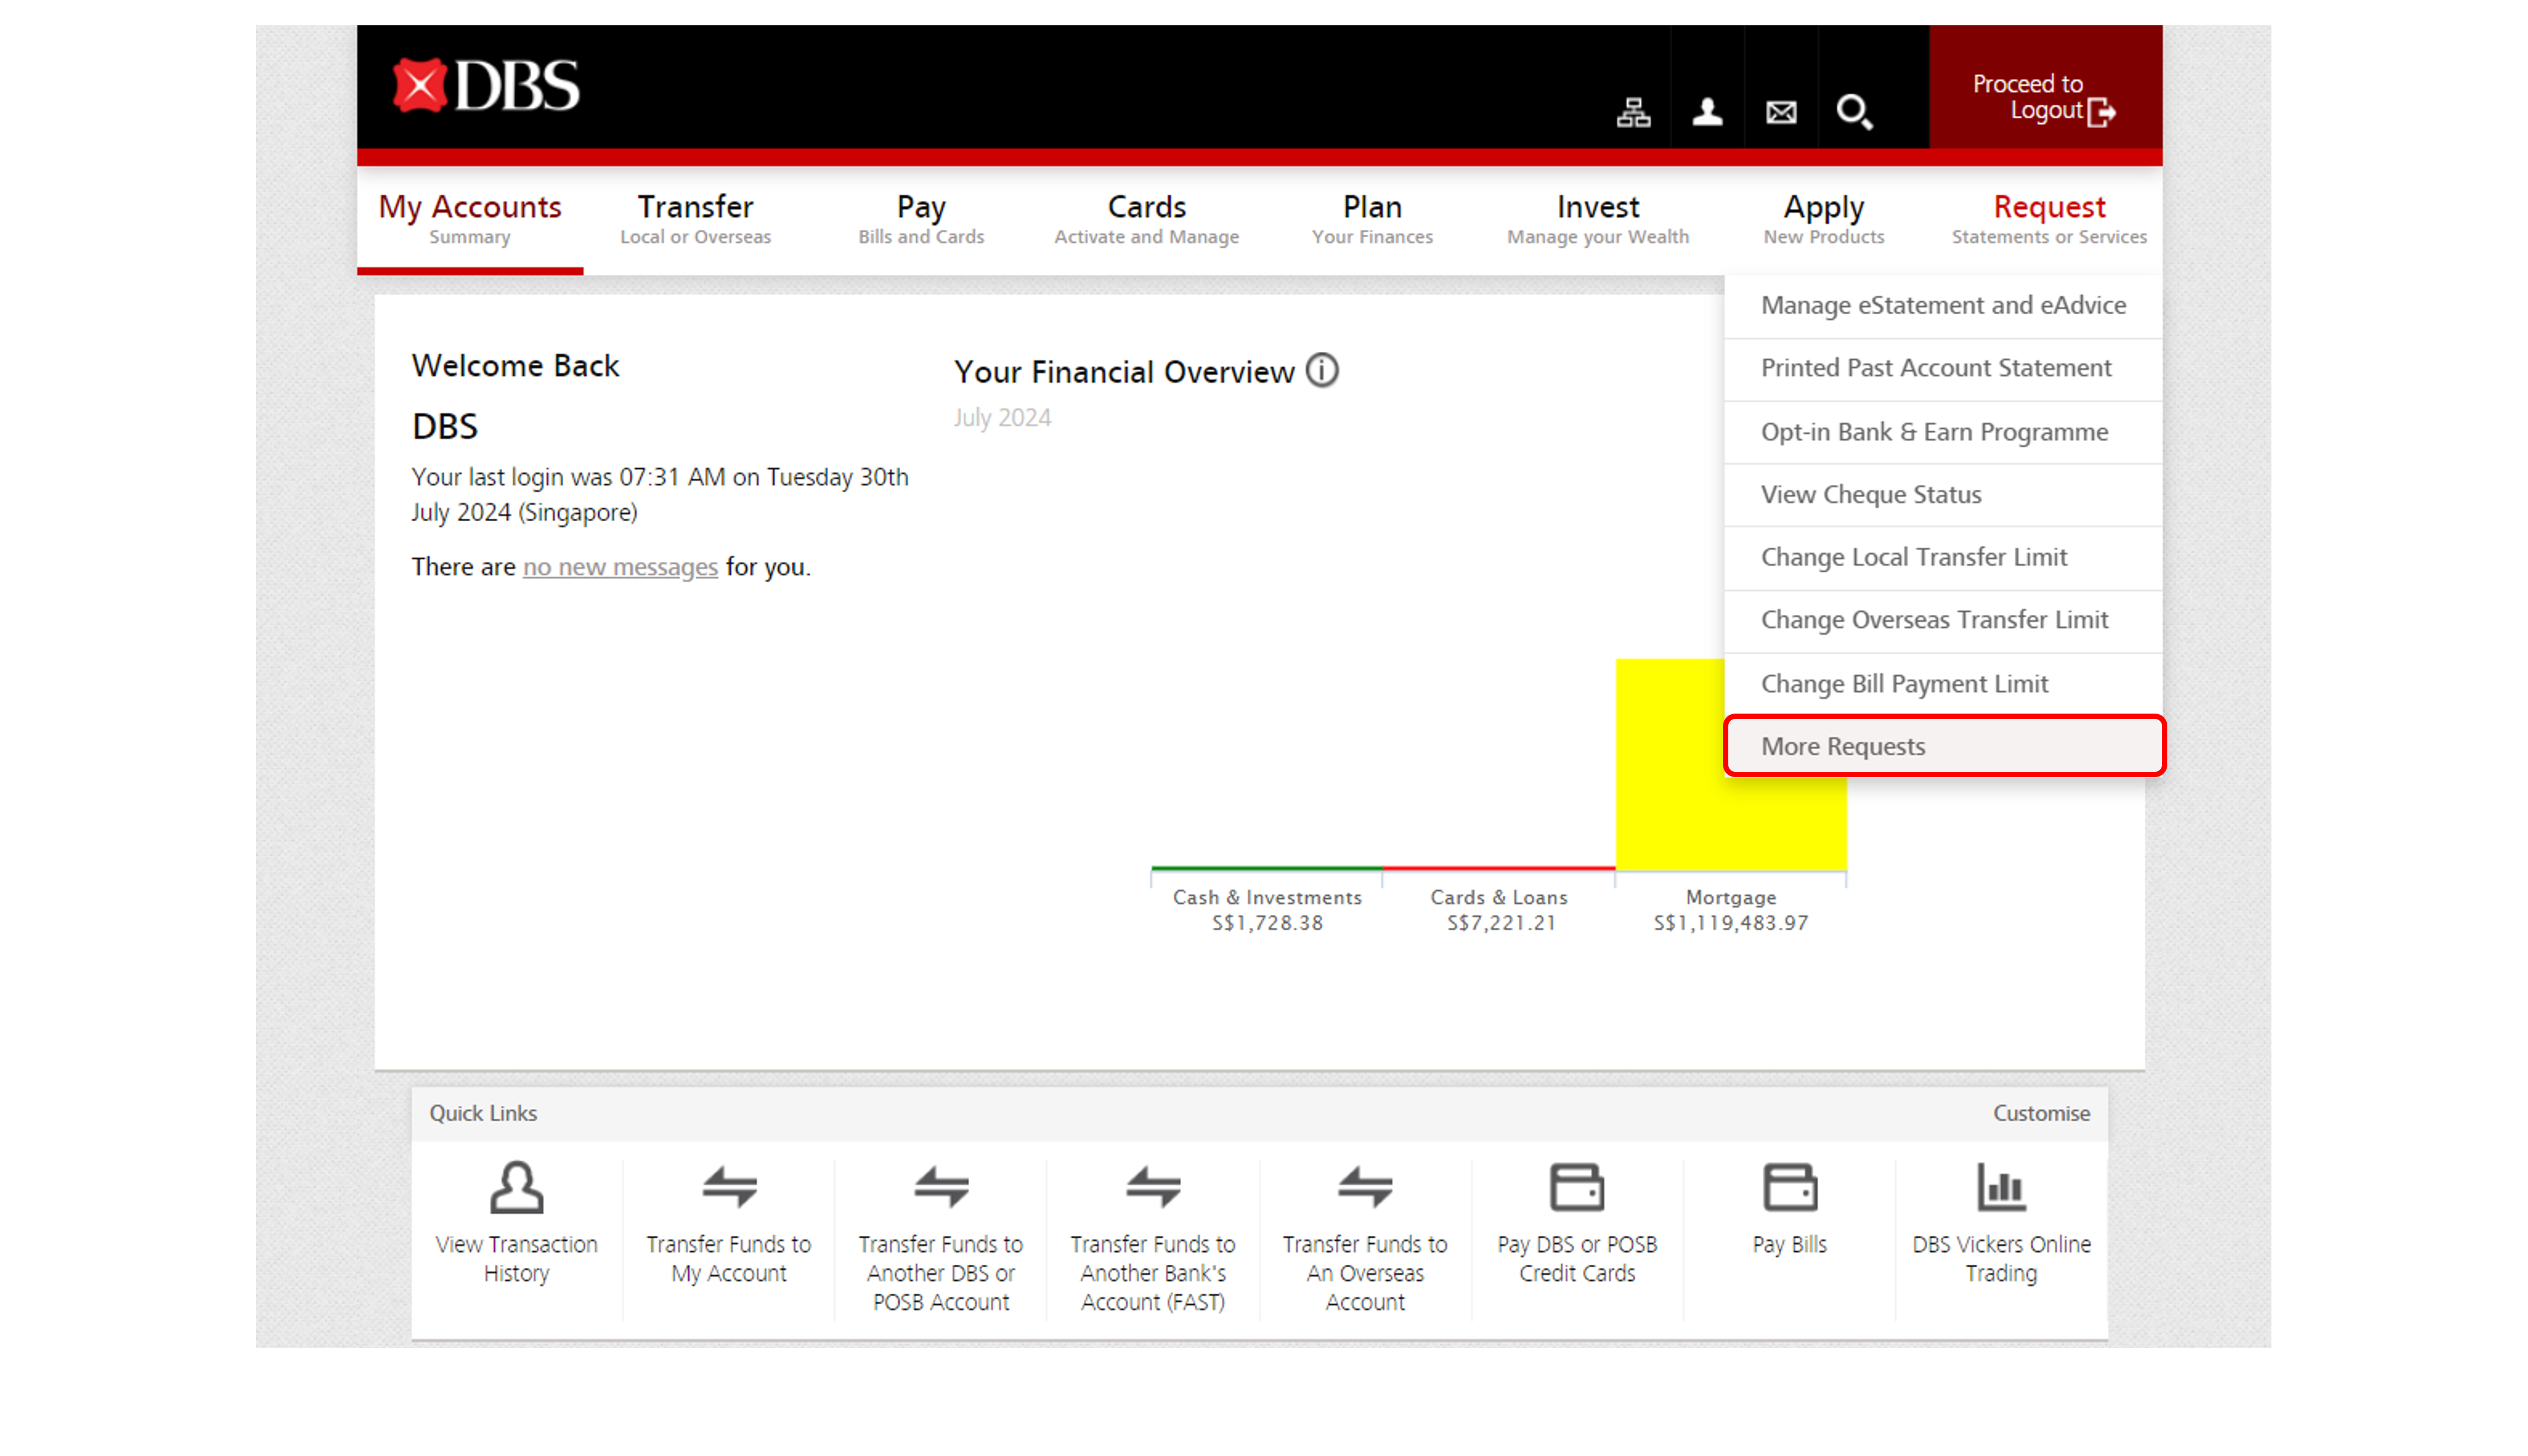Screen dimensions: 2528x1456
Task: Click the DBS logo in header
Action: click(x=486, y=86)
